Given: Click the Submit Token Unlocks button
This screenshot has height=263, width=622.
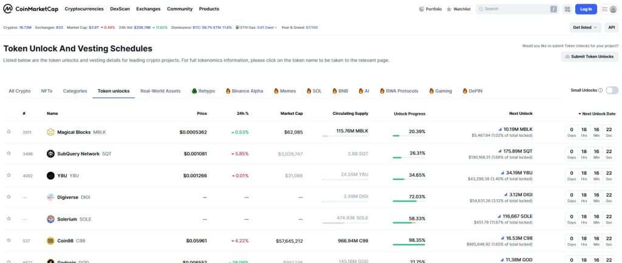Looking at the screenshot, I should tap(589, 56).
